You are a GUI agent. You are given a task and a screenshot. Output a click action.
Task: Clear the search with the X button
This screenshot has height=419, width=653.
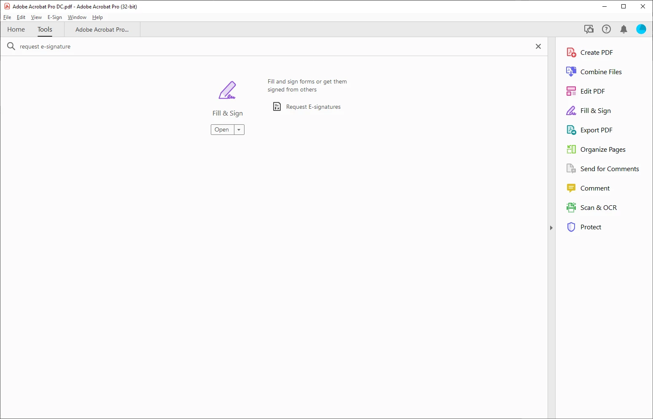538,46
